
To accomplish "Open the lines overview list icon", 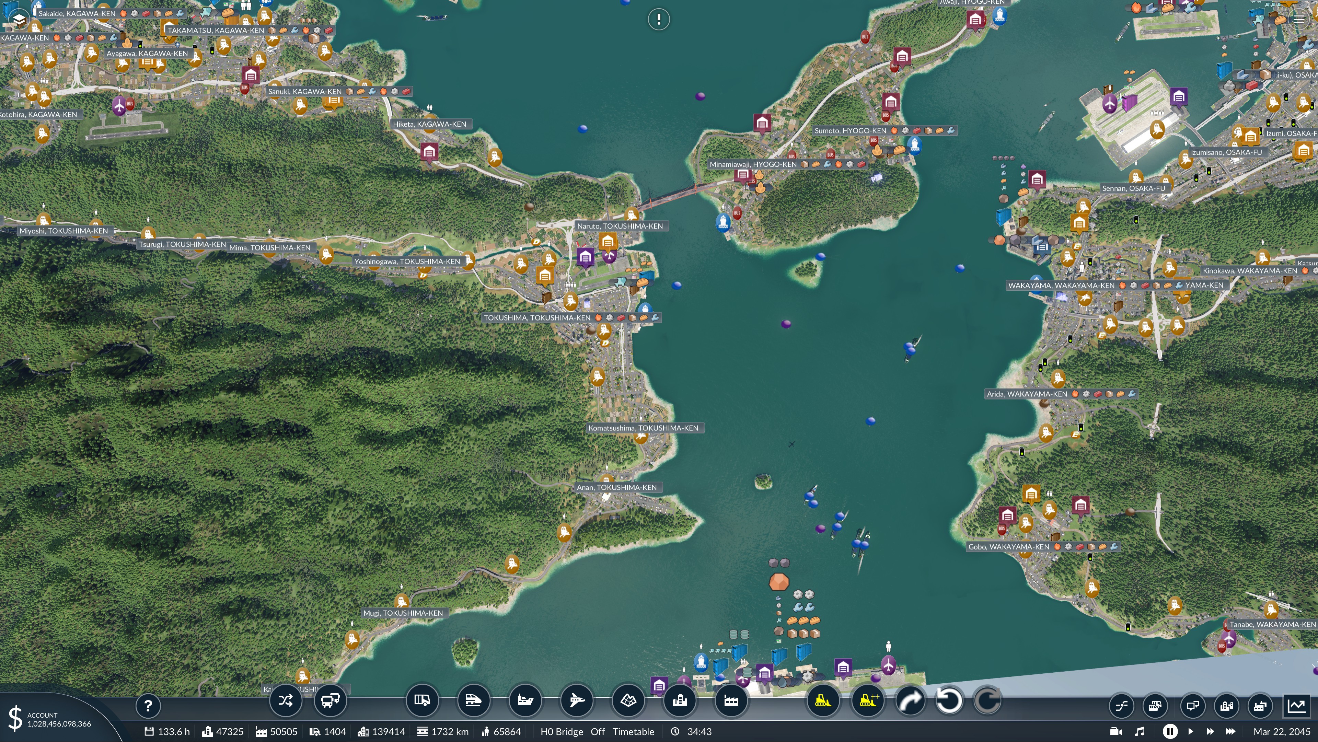I will [x=1121, y=706].
